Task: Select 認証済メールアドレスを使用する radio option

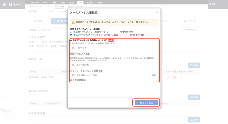Action: click(x=71, y=32)
